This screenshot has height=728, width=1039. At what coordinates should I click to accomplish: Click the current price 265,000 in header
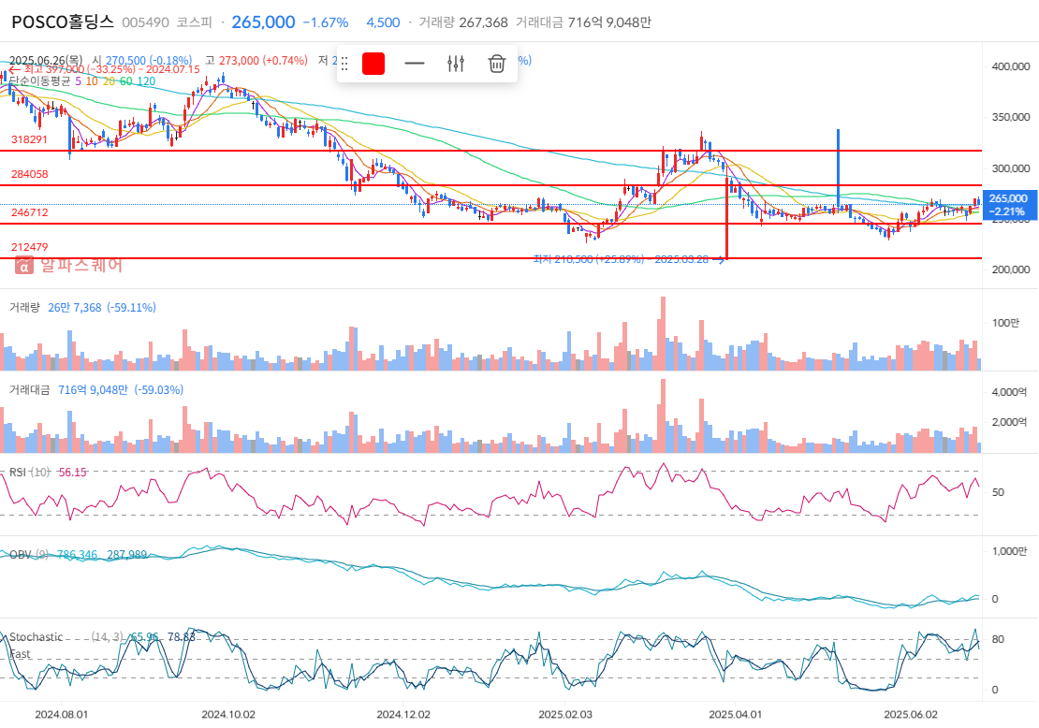(x=263, y=22)
